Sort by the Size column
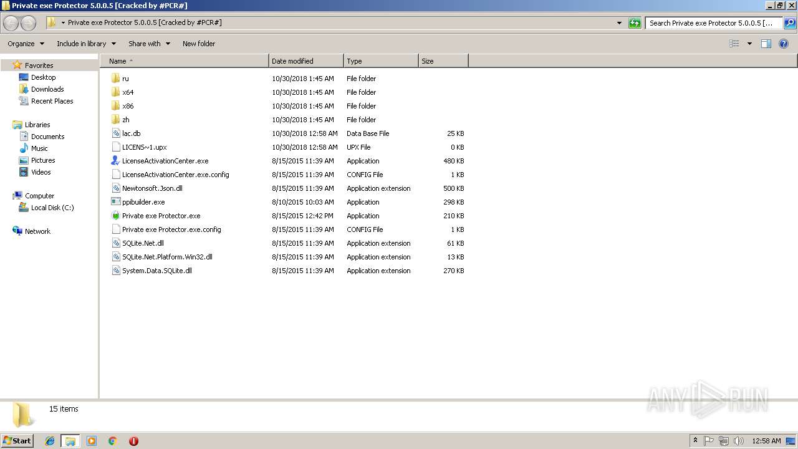 (443, 61)
